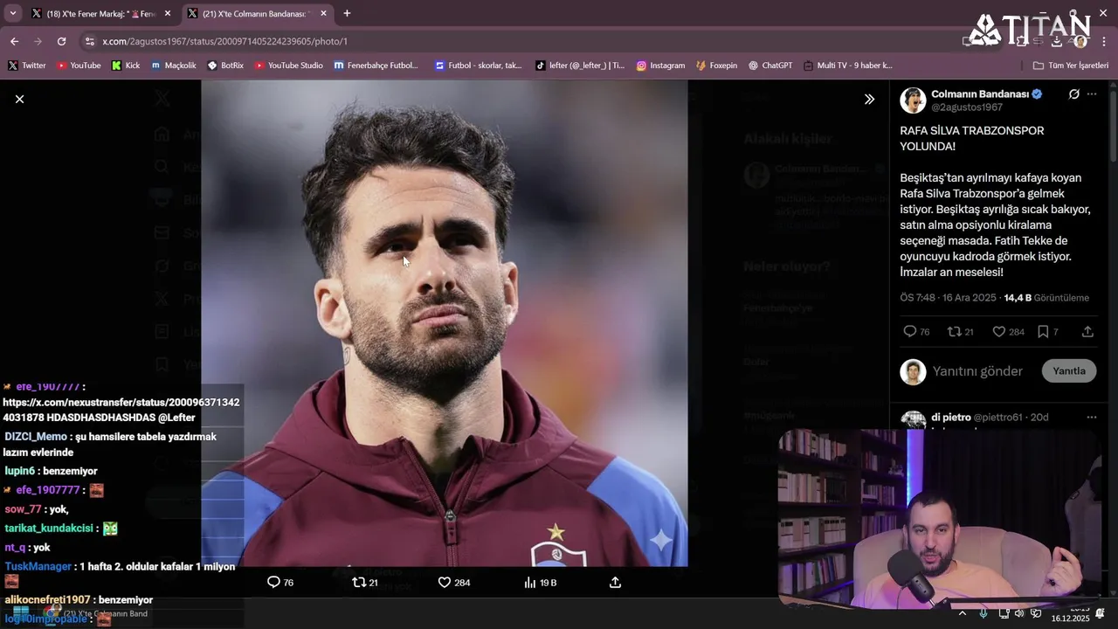Image resolution: width=1118 pixels, height=629 pixels.
Task: Reload the page
Action: (61, 41)
